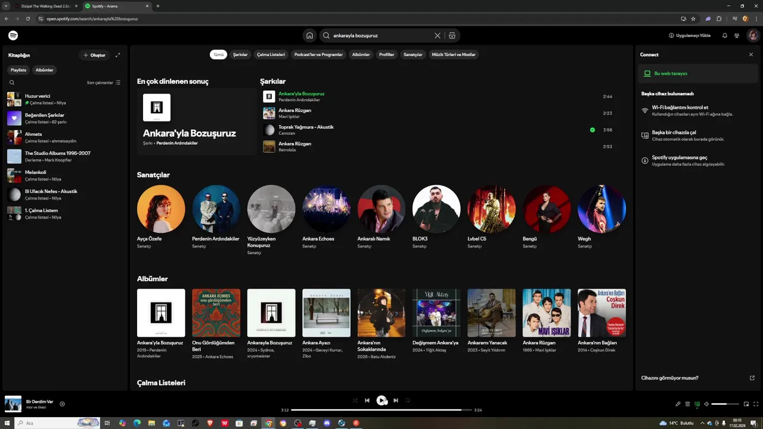Go to Home via house icon
This screenshot has height=429, width=763.
click(309, 36)
